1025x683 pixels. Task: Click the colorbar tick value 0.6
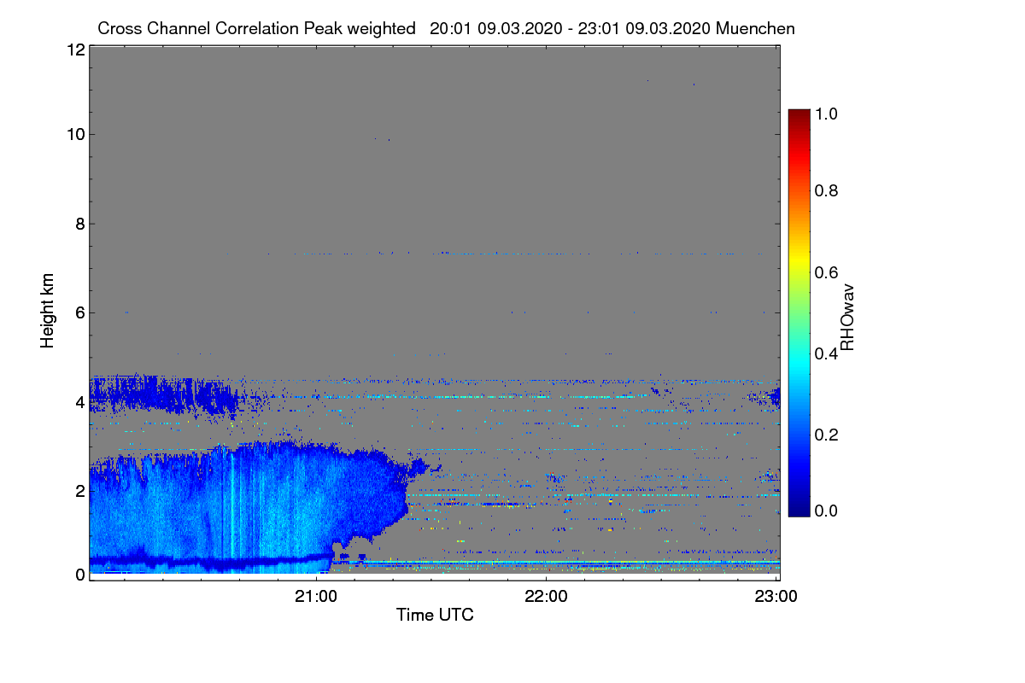point(825,272)
